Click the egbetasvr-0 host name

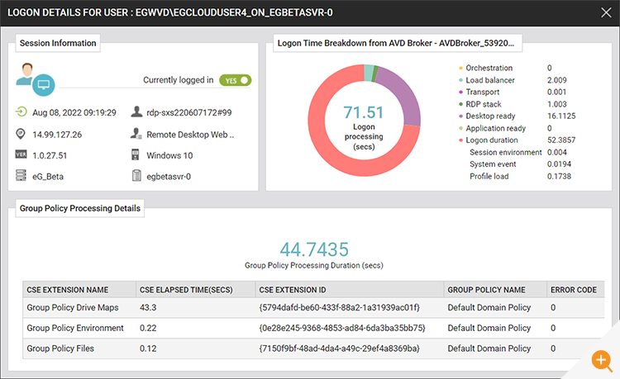click(x=169, y=177)
